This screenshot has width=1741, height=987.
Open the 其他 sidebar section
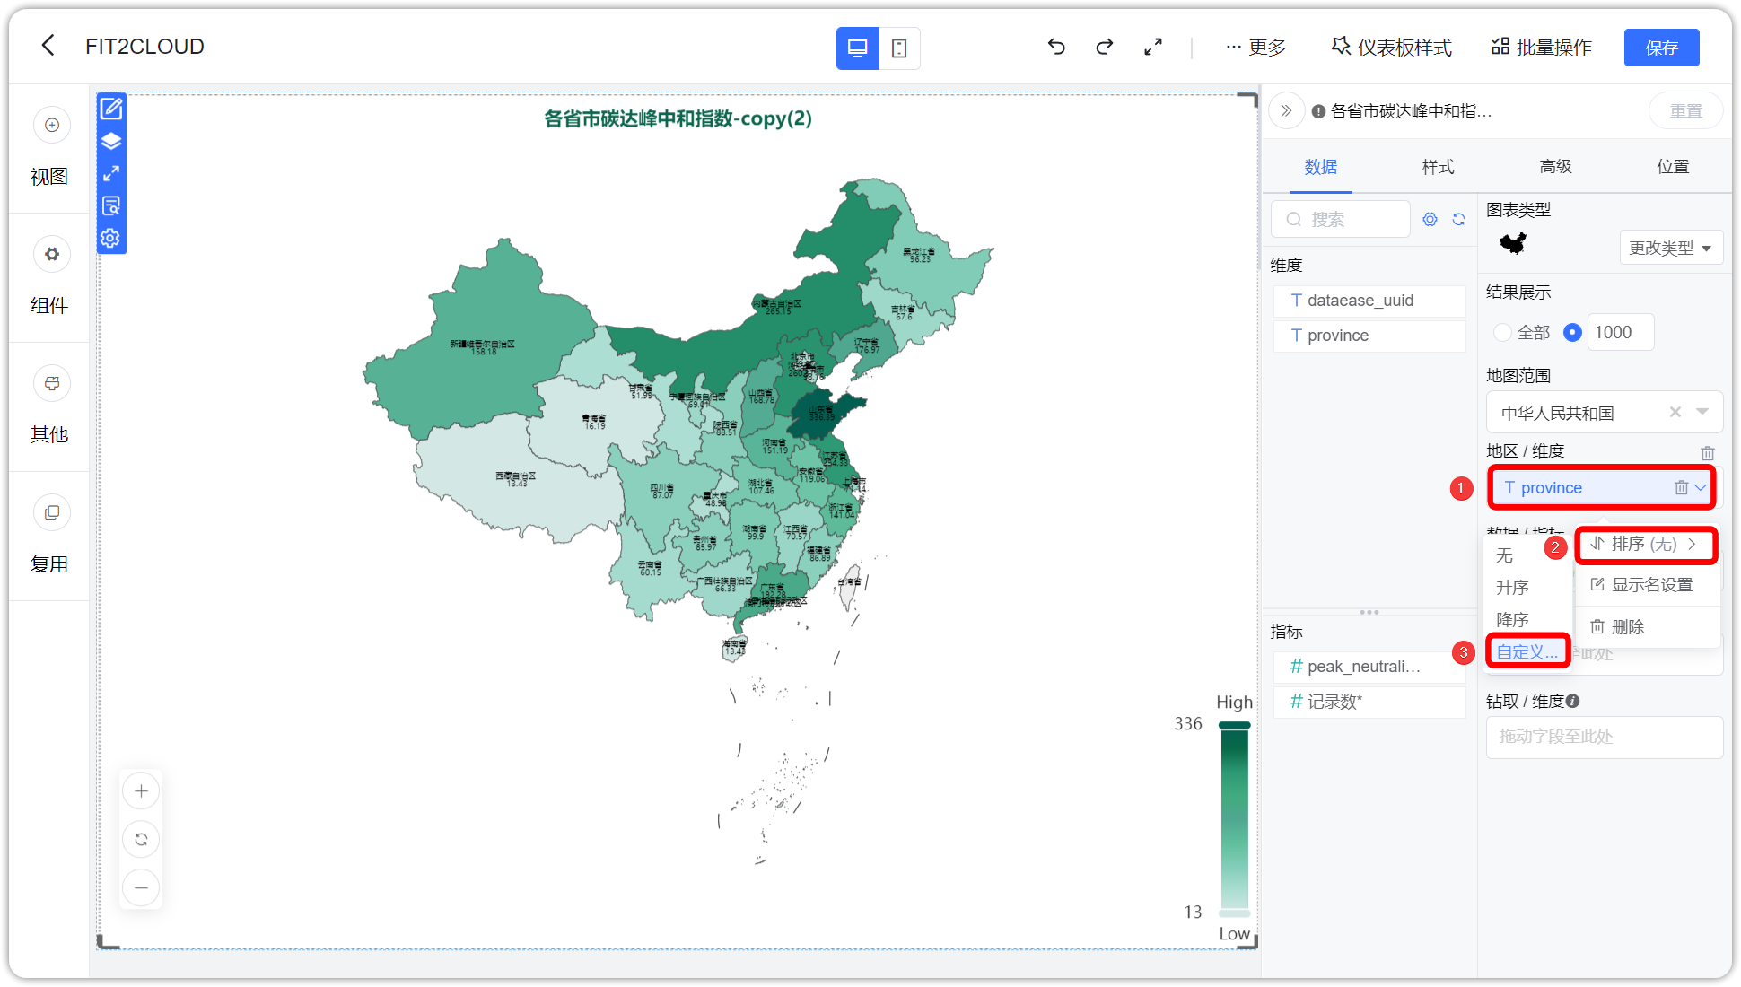click(x=50, y=406)
